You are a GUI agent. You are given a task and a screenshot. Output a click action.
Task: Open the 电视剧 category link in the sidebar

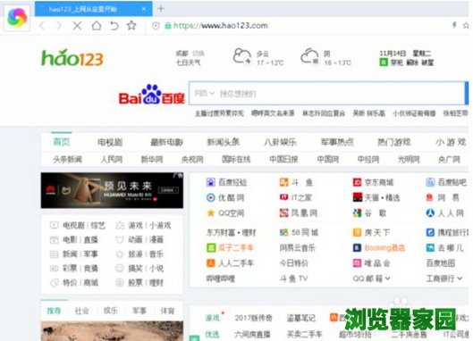[73, 225]
